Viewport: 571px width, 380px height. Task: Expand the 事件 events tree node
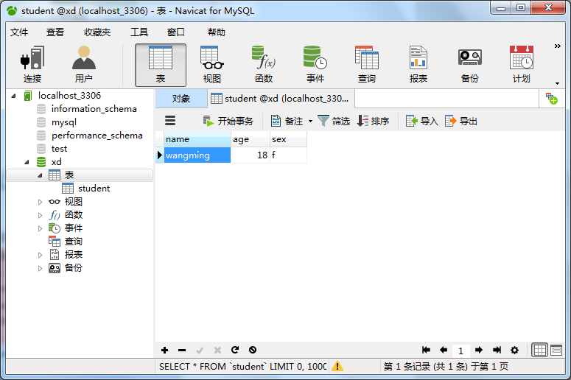point(40,228)
